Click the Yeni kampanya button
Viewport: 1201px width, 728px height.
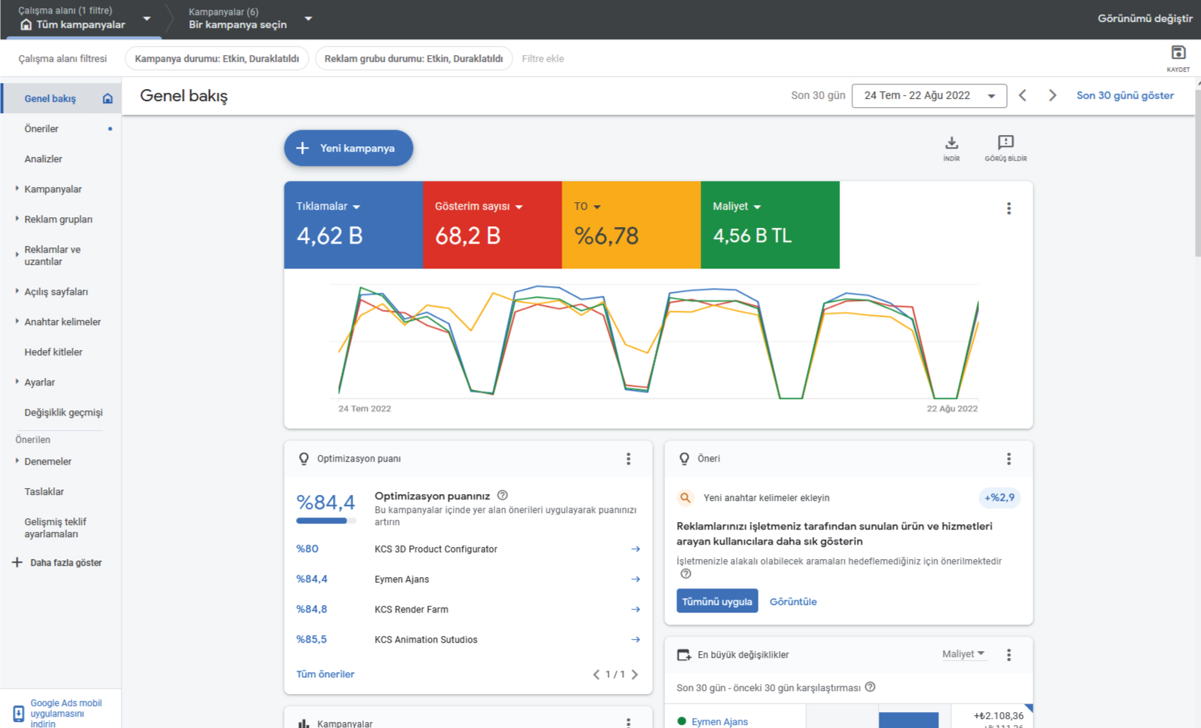click(349, 149)
